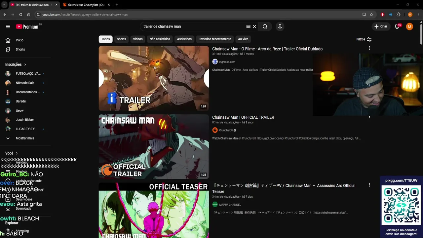
Task: Bookmark this page with the star icon
Action: point(371,15)
